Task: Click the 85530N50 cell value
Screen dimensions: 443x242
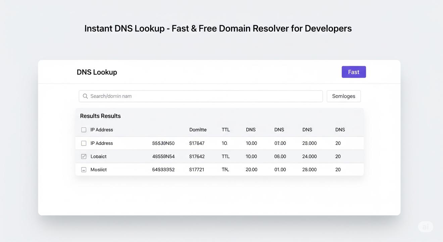Action: click(x=163, y=143)
